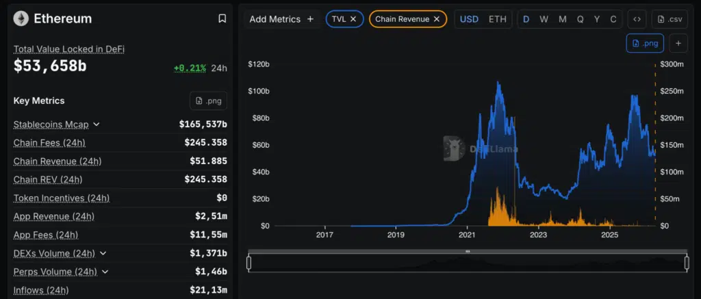701x299 pixels.
Task: Click the $53,658b TVL value
Action: 50,66
